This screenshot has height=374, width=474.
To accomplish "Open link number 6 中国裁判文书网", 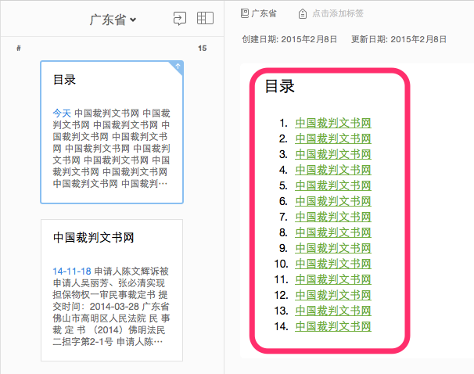I will [x=333, y=201].
